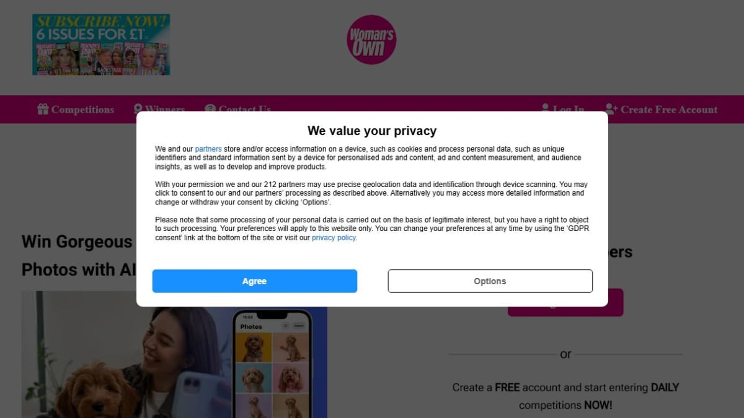Viewport: 744px width, 418px height.
Task: Click the gift icon beside Competitions
Action: (43, 110)
